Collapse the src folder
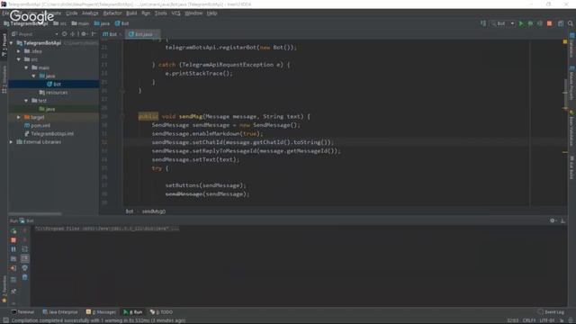 point(19,59)
